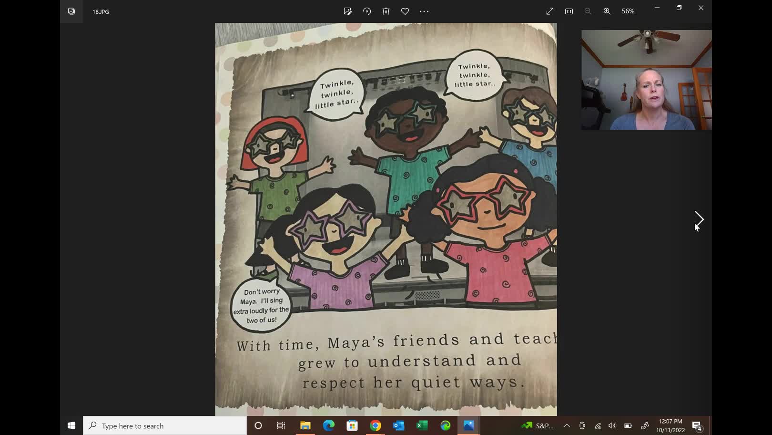Image resolution: width=772 pixels, height=435 pixels.
Task: Open the Windows Start menu
Action: pyautogui.click(x=71, y=425)
